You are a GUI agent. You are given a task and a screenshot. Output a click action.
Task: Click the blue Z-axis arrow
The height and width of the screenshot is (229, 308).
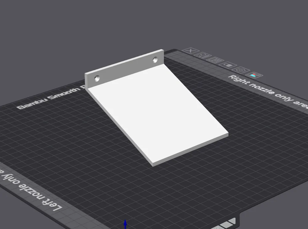click(x=125, y=224)
